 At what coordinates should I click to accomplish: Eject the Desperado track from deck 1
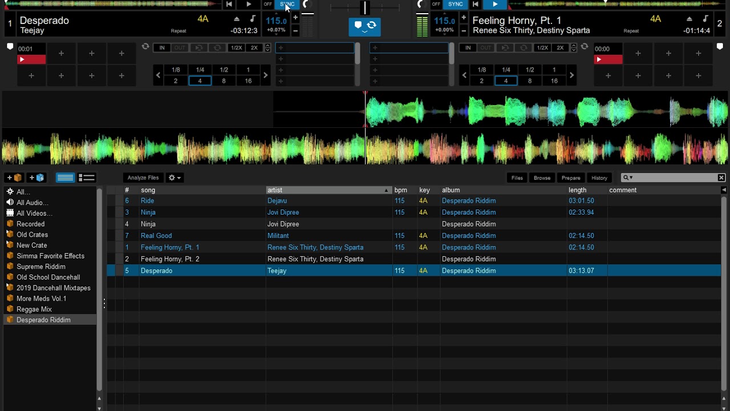pyautogui.click(x=237, y=19)
